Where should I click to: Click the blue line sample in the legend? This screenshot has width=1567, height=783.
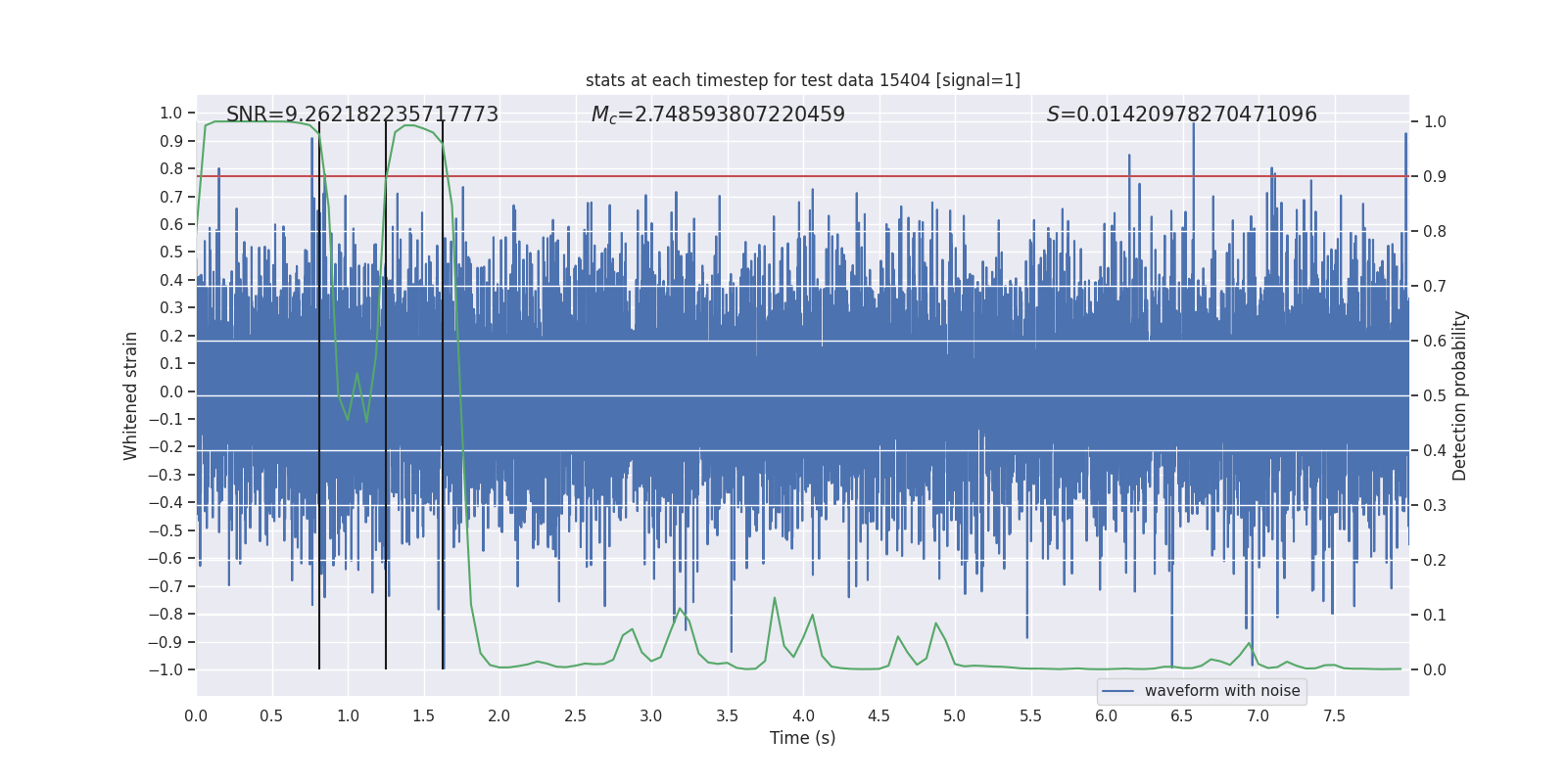coord(1118,691)
